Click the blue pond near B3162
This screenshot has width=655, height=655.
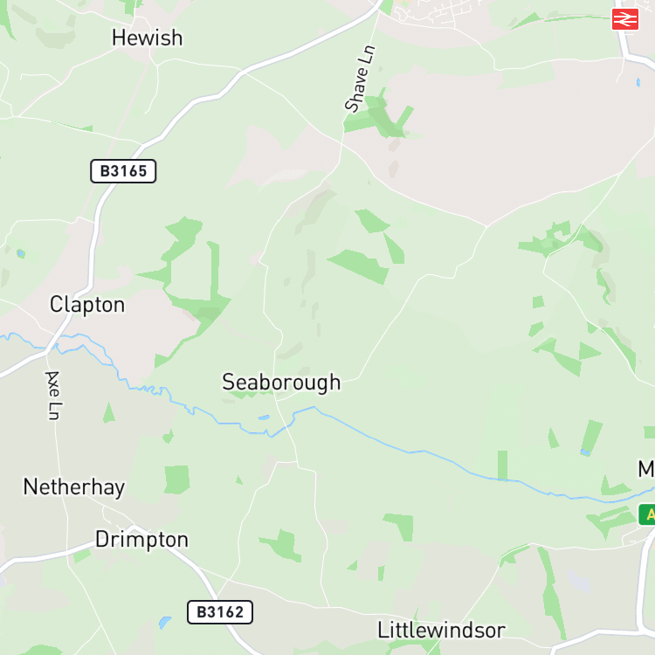(164, 622)
